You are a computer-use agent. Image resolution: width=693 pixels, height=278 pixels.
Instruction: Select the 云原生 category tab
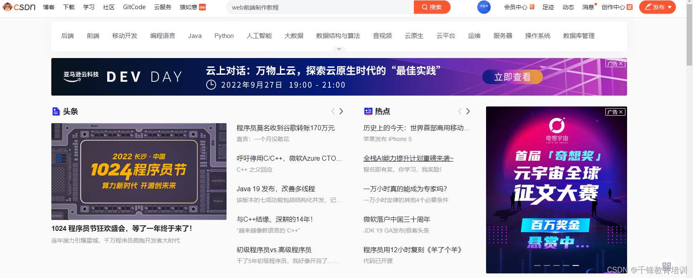click(x=414, y=36)
